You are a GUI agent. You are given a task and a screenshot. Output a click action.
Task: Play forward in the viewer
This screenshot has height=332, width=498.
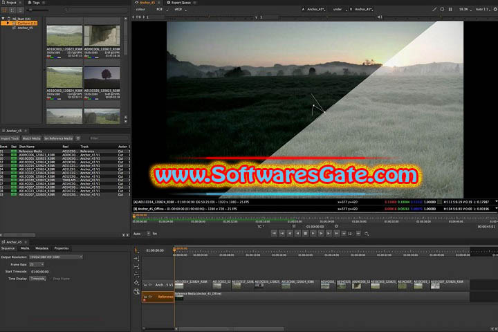(313, 234)
